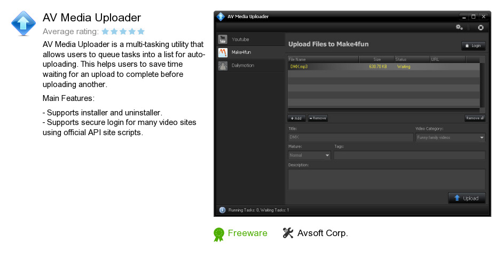Click the Dailymotion road icon
This screenshot has height=258, width=502.
coord(223,66)
